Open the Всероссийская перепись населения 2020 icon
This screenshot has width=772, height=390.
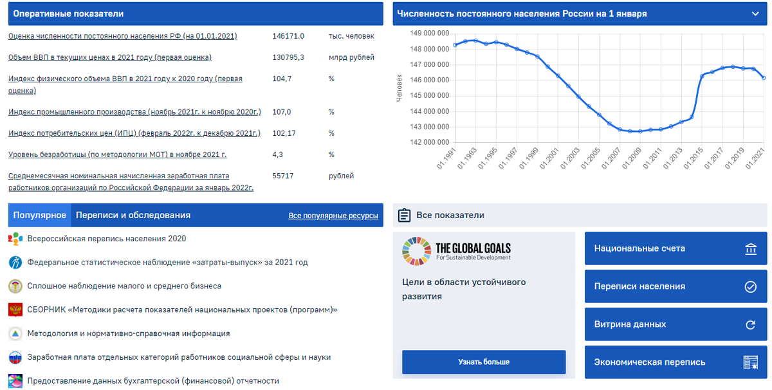pyautogui.click(x=15, y=239)
